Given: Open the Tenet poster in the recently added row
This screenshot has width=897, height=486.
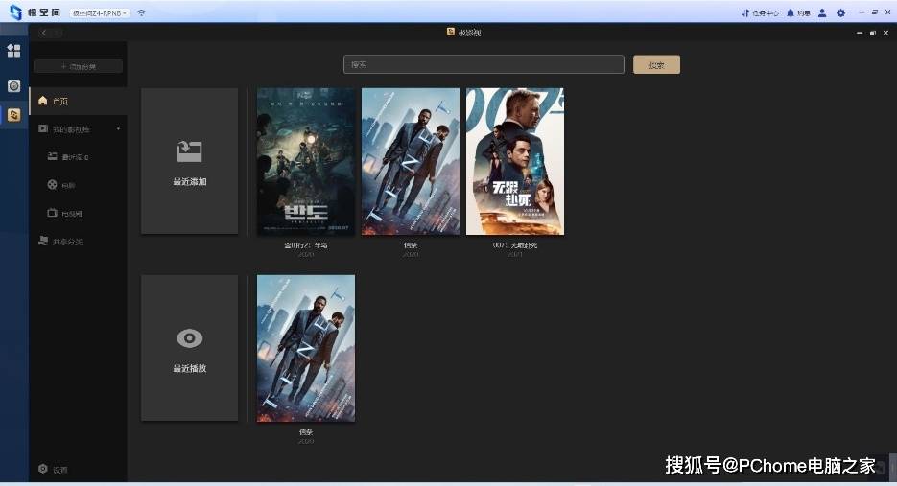Looking at the screenshot, I should point(411,161).
